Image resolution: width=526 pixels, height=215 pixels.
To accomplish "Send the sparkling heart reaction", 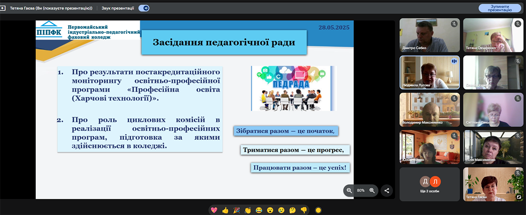I will point(214,210).
